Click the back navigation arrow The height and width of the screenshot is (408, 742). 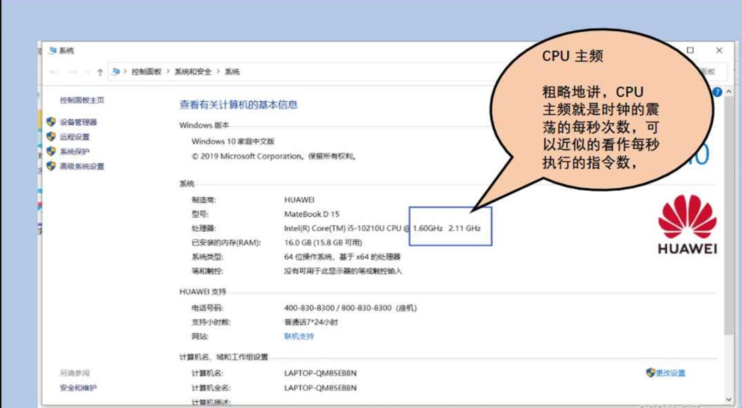click(54, 72)
